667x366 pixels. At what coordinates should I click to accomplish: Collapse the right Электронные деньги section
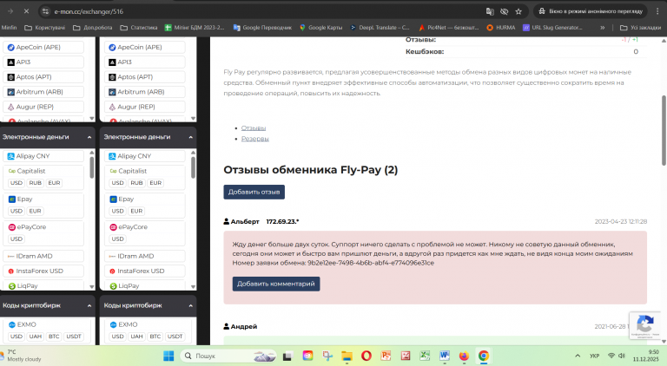click(190, 137)
